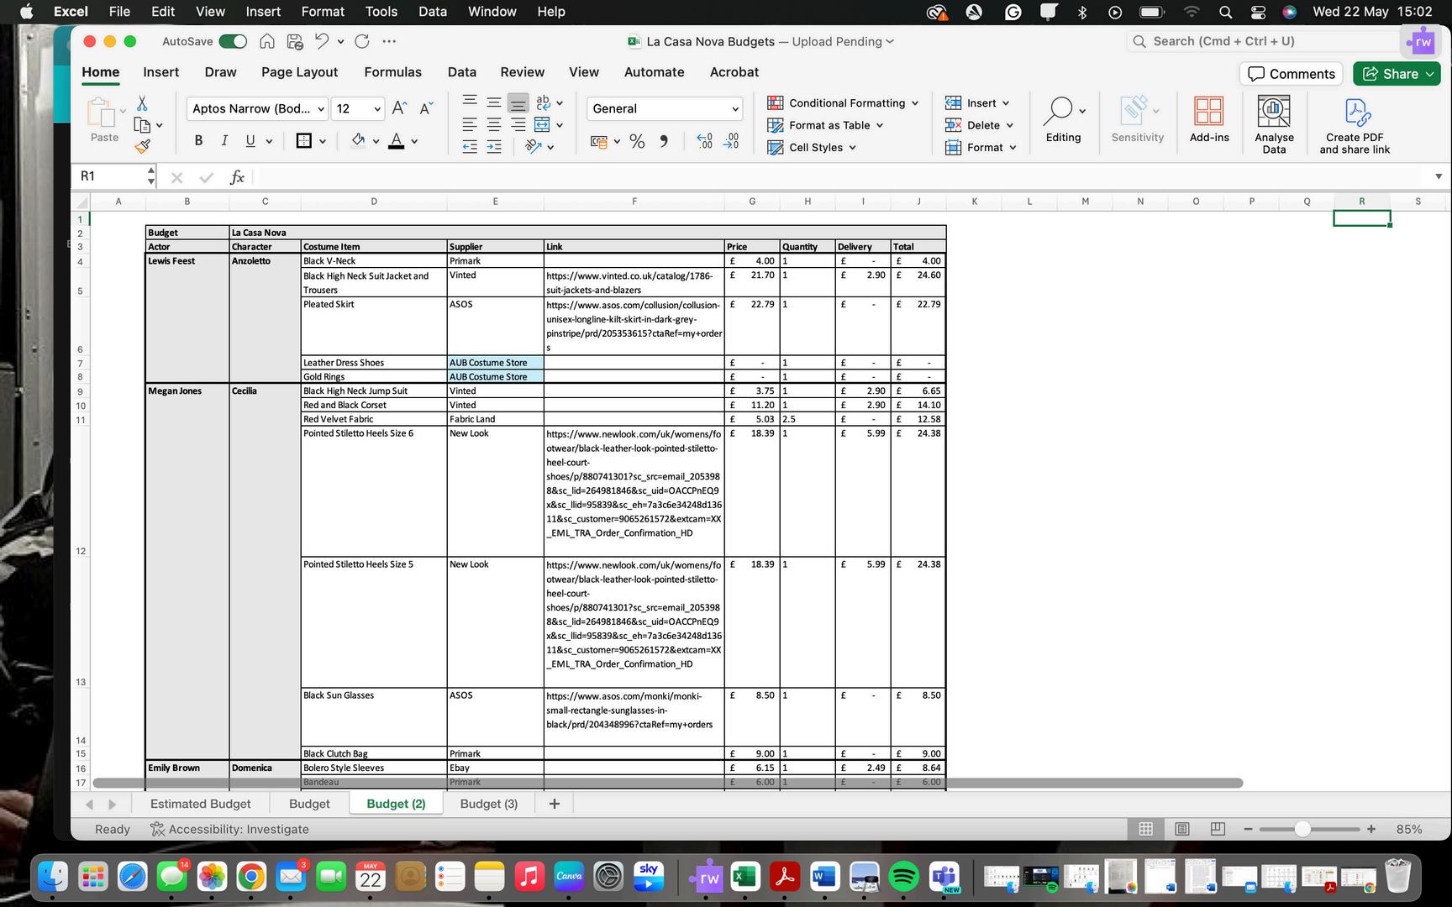The width and height of the screenshot is (1452, 907).
Task: Switch to the Page Layout tab
Action: pos(299,72)
